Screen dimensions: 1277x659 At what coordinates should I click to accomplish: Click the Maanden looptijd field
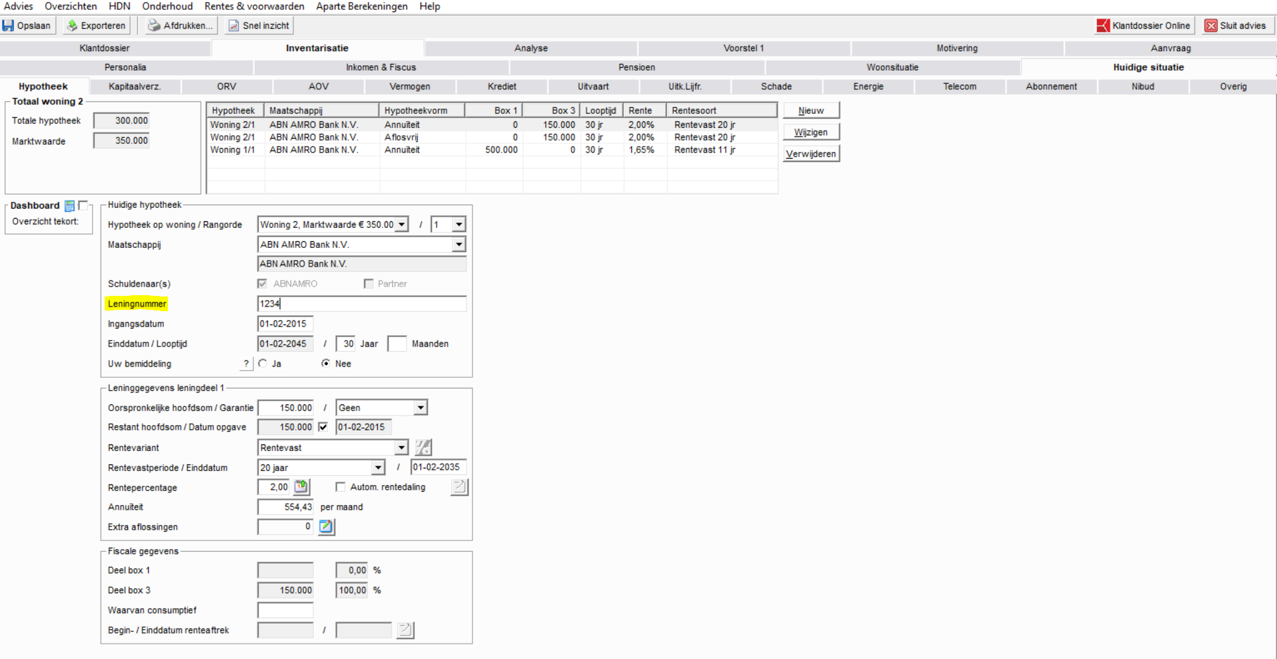397,344
